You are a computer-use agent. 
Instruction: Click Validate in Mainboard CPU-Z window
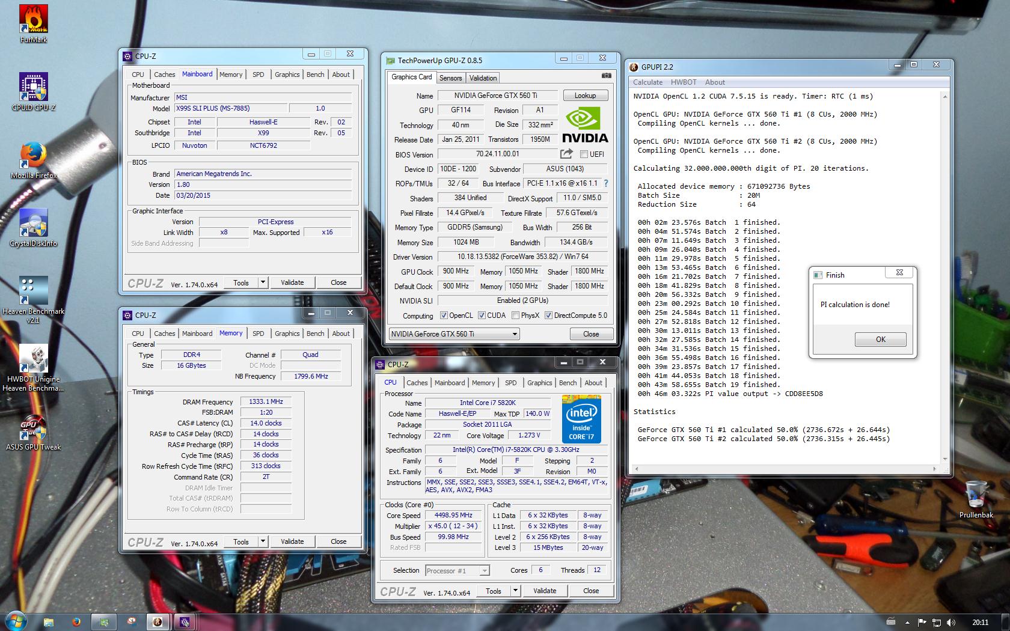(292, 282)
